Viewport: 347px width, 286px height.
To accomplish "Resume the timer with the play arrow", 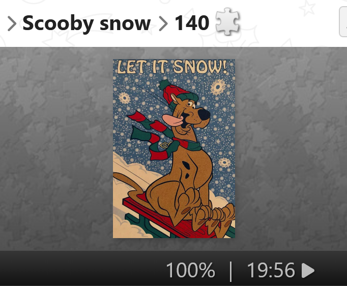I will coord(308,270).
